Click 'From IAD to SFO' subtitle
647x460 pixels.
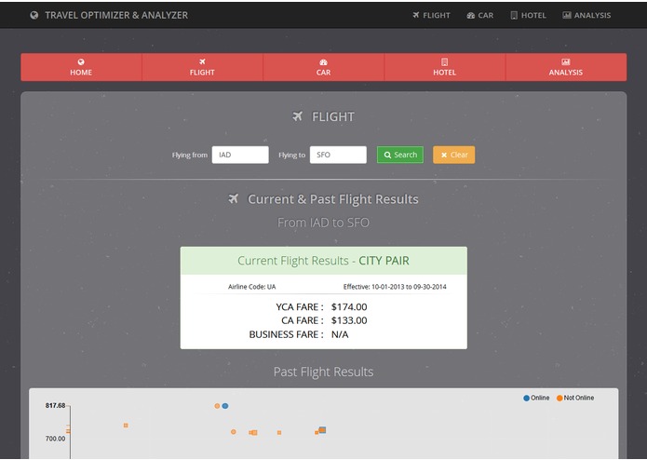[324, 223]
